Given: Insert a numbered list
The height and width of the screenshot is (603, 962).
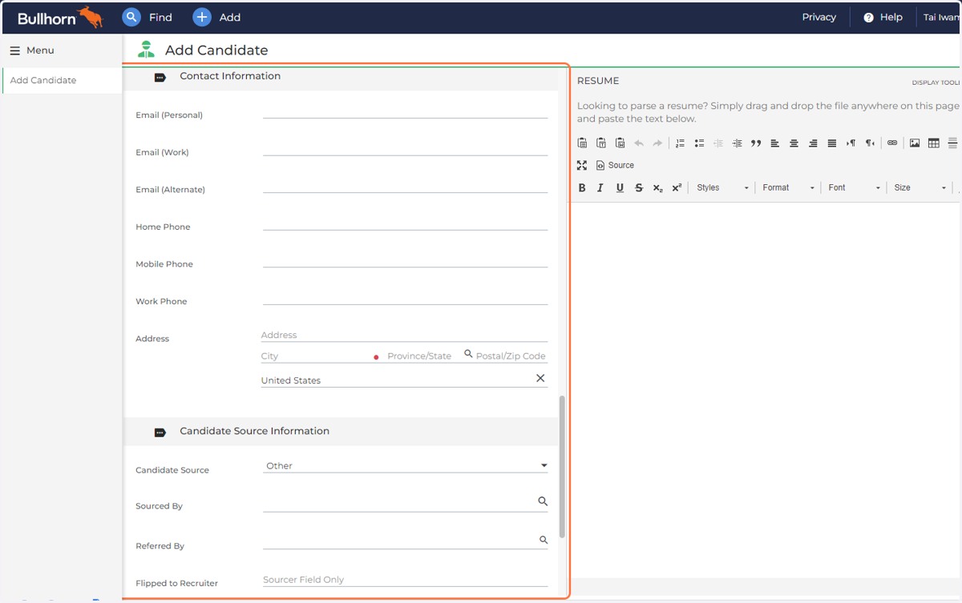Looking at the screenshot, I should (680, 143).
